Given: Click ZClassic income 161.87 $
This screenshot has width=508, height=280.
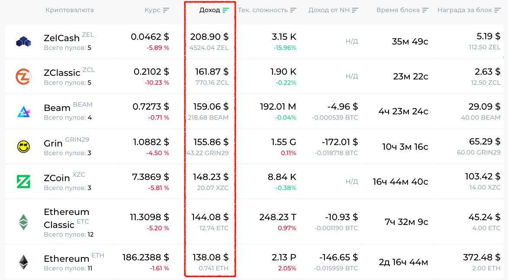Looking at the screenshot, I should click(x=212, y=72).
